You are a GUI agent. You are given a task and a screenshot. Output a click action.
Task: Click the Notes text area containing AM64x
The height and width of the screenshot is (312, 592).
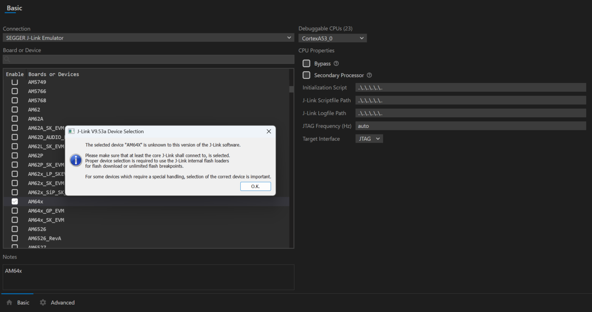click(x=148, y=277)
